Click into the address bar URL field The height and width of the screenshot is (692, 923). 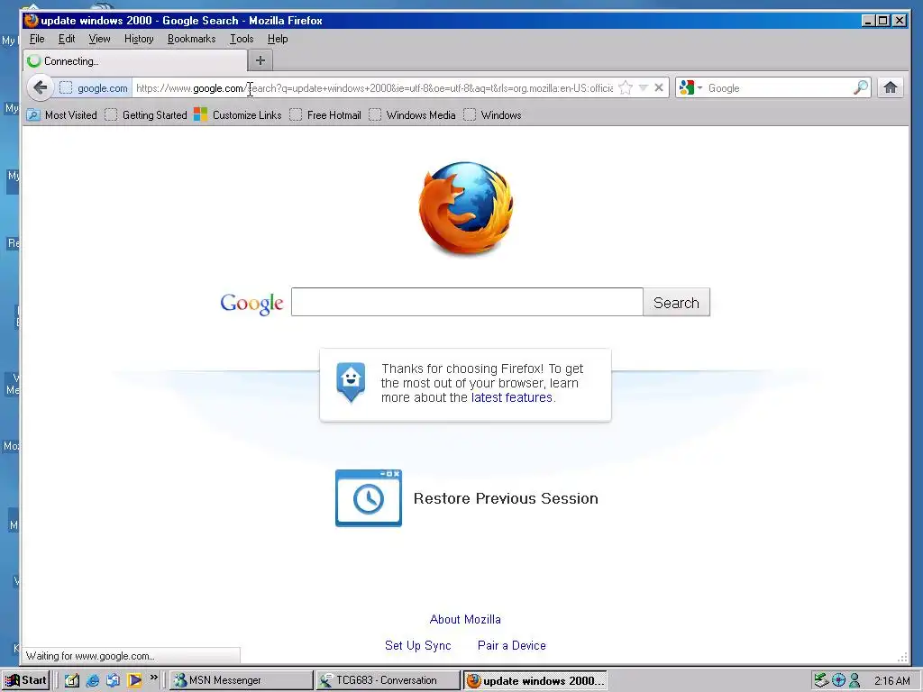(x=374, y=88)
